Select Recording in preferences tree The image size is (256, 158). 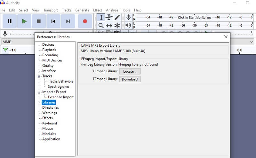click(50, 55)
